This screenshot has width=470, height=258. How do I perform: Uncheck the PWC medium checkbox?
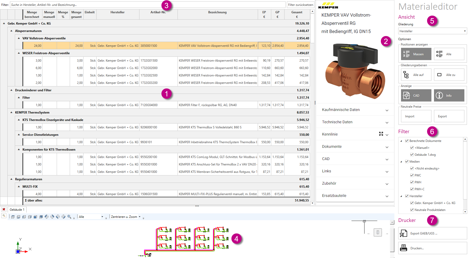(x=412, y=175)
